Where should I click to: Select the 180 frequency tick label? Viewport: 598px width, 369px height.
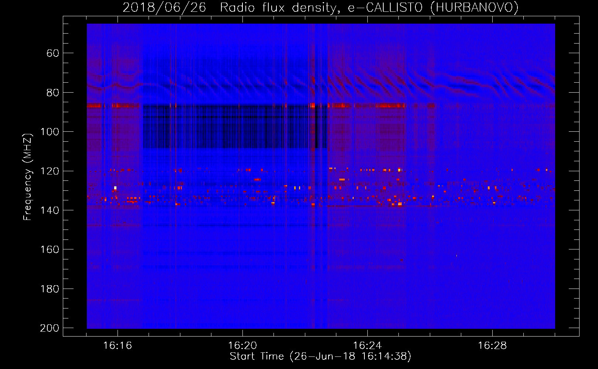50,289
